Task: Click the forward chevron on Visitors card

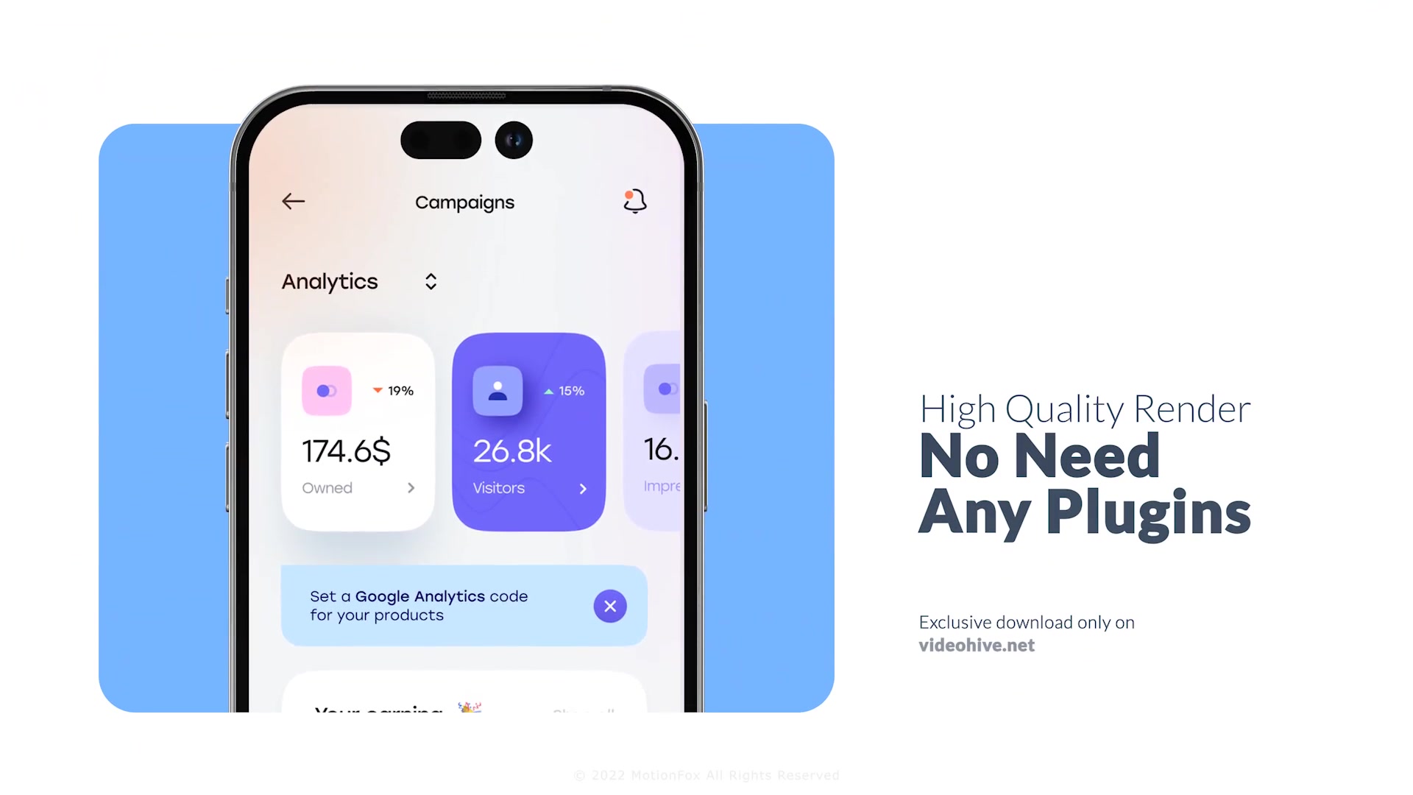Action: [584, 488]
